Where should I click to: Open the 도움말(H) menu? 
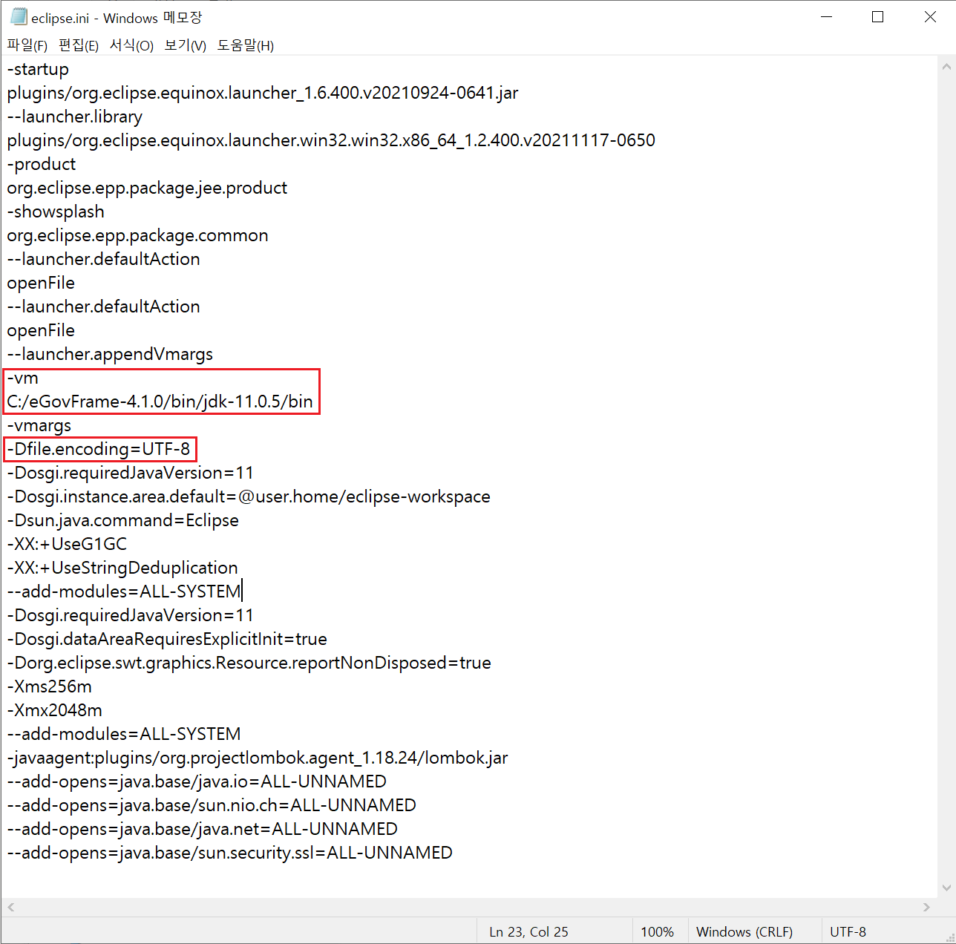(x=245, y=46)
